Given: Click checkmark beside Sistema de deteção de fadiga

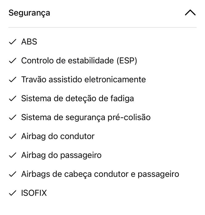Looking at the screenshot, I should [x=12, y=99].
